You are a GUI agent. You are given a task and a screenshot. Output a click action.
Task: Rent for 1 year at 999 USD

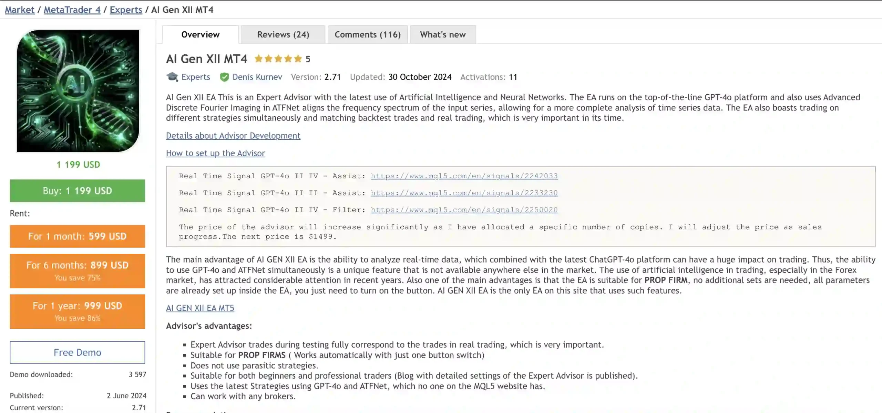pyautogui.click(x=78, y=311)
